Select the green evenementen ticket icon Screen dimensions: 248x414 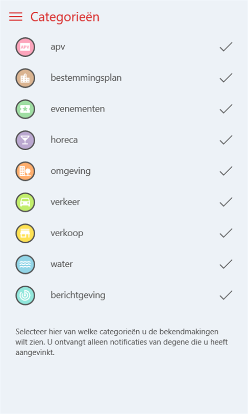(25, 109)
